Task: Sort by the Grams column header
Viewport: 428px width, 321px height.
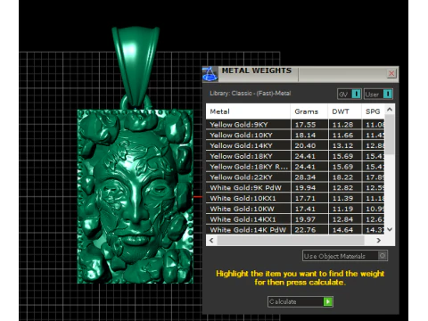Action: click(x=309, y=111)
